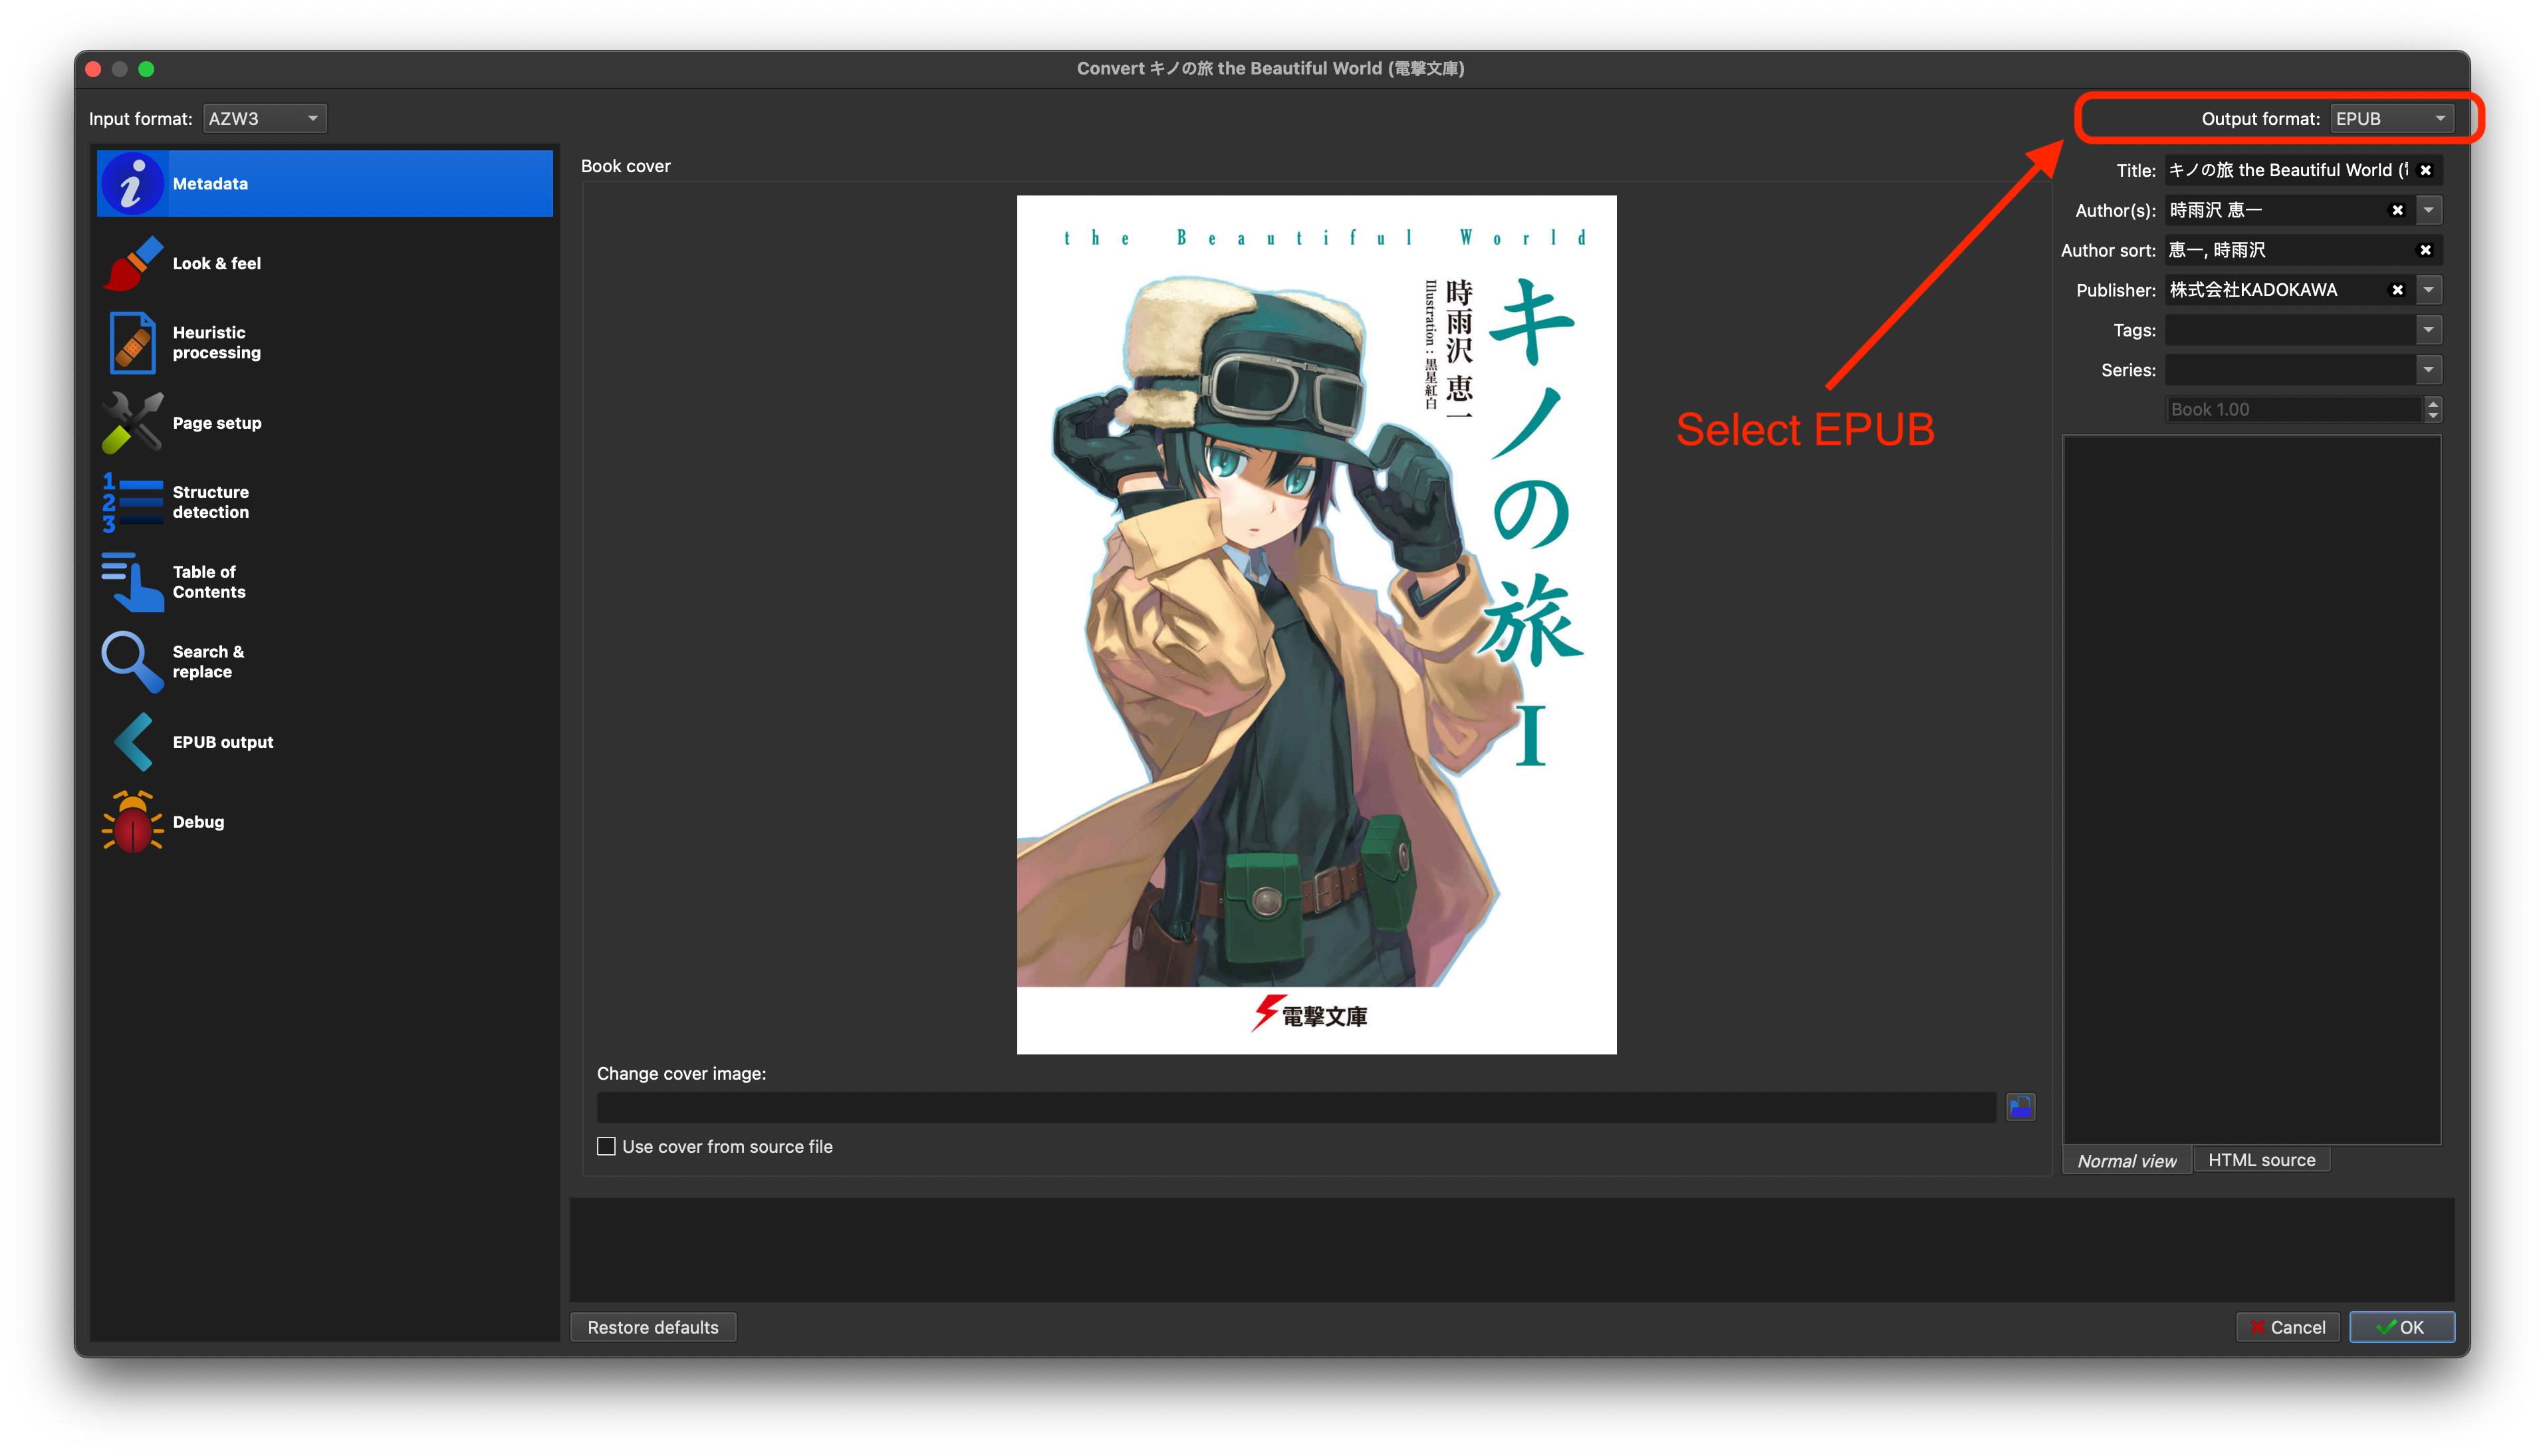Screen dimensions: 2545x1456
Task: Clear the Author(s) field
Action: point(2397,210)
